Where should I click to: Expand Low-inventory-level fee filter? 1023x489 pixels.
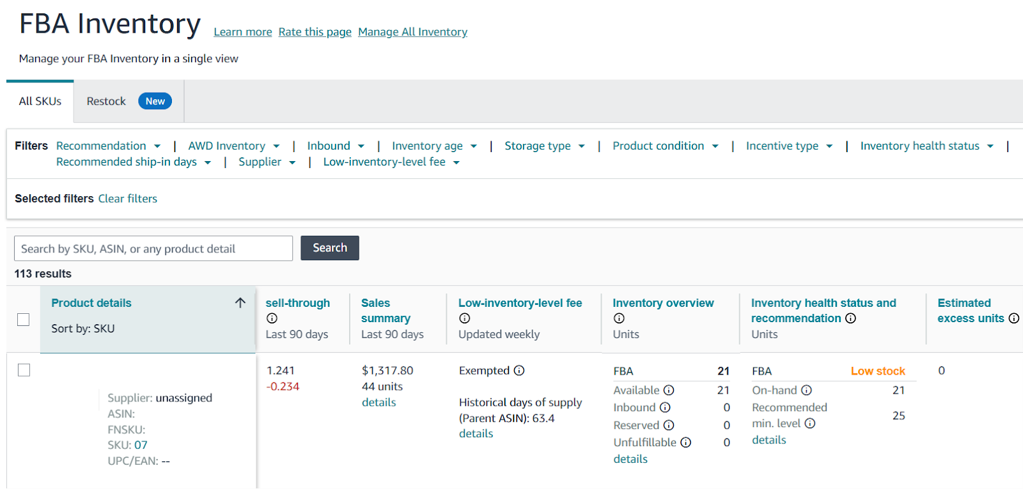(x=392, y=162)
